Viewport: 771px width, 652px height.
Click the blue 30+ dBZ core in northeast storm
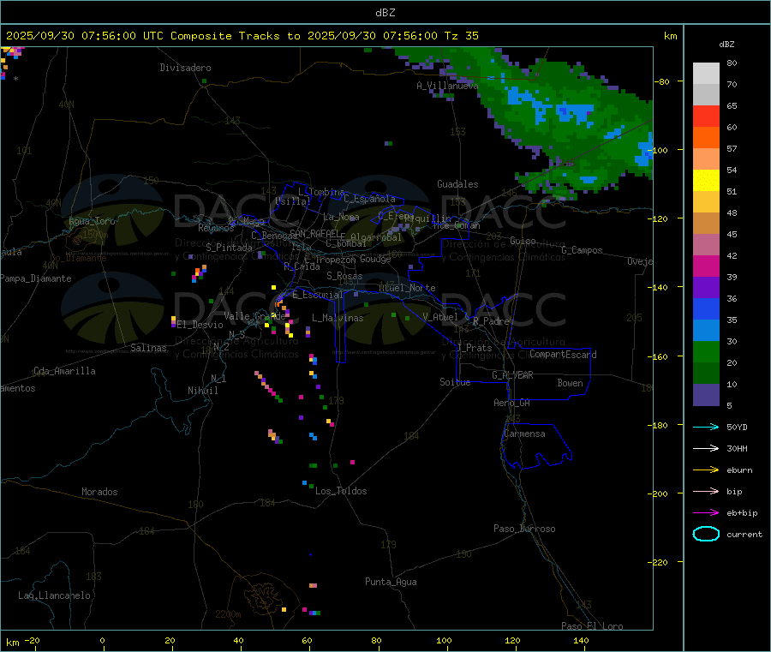pos(573,112)
